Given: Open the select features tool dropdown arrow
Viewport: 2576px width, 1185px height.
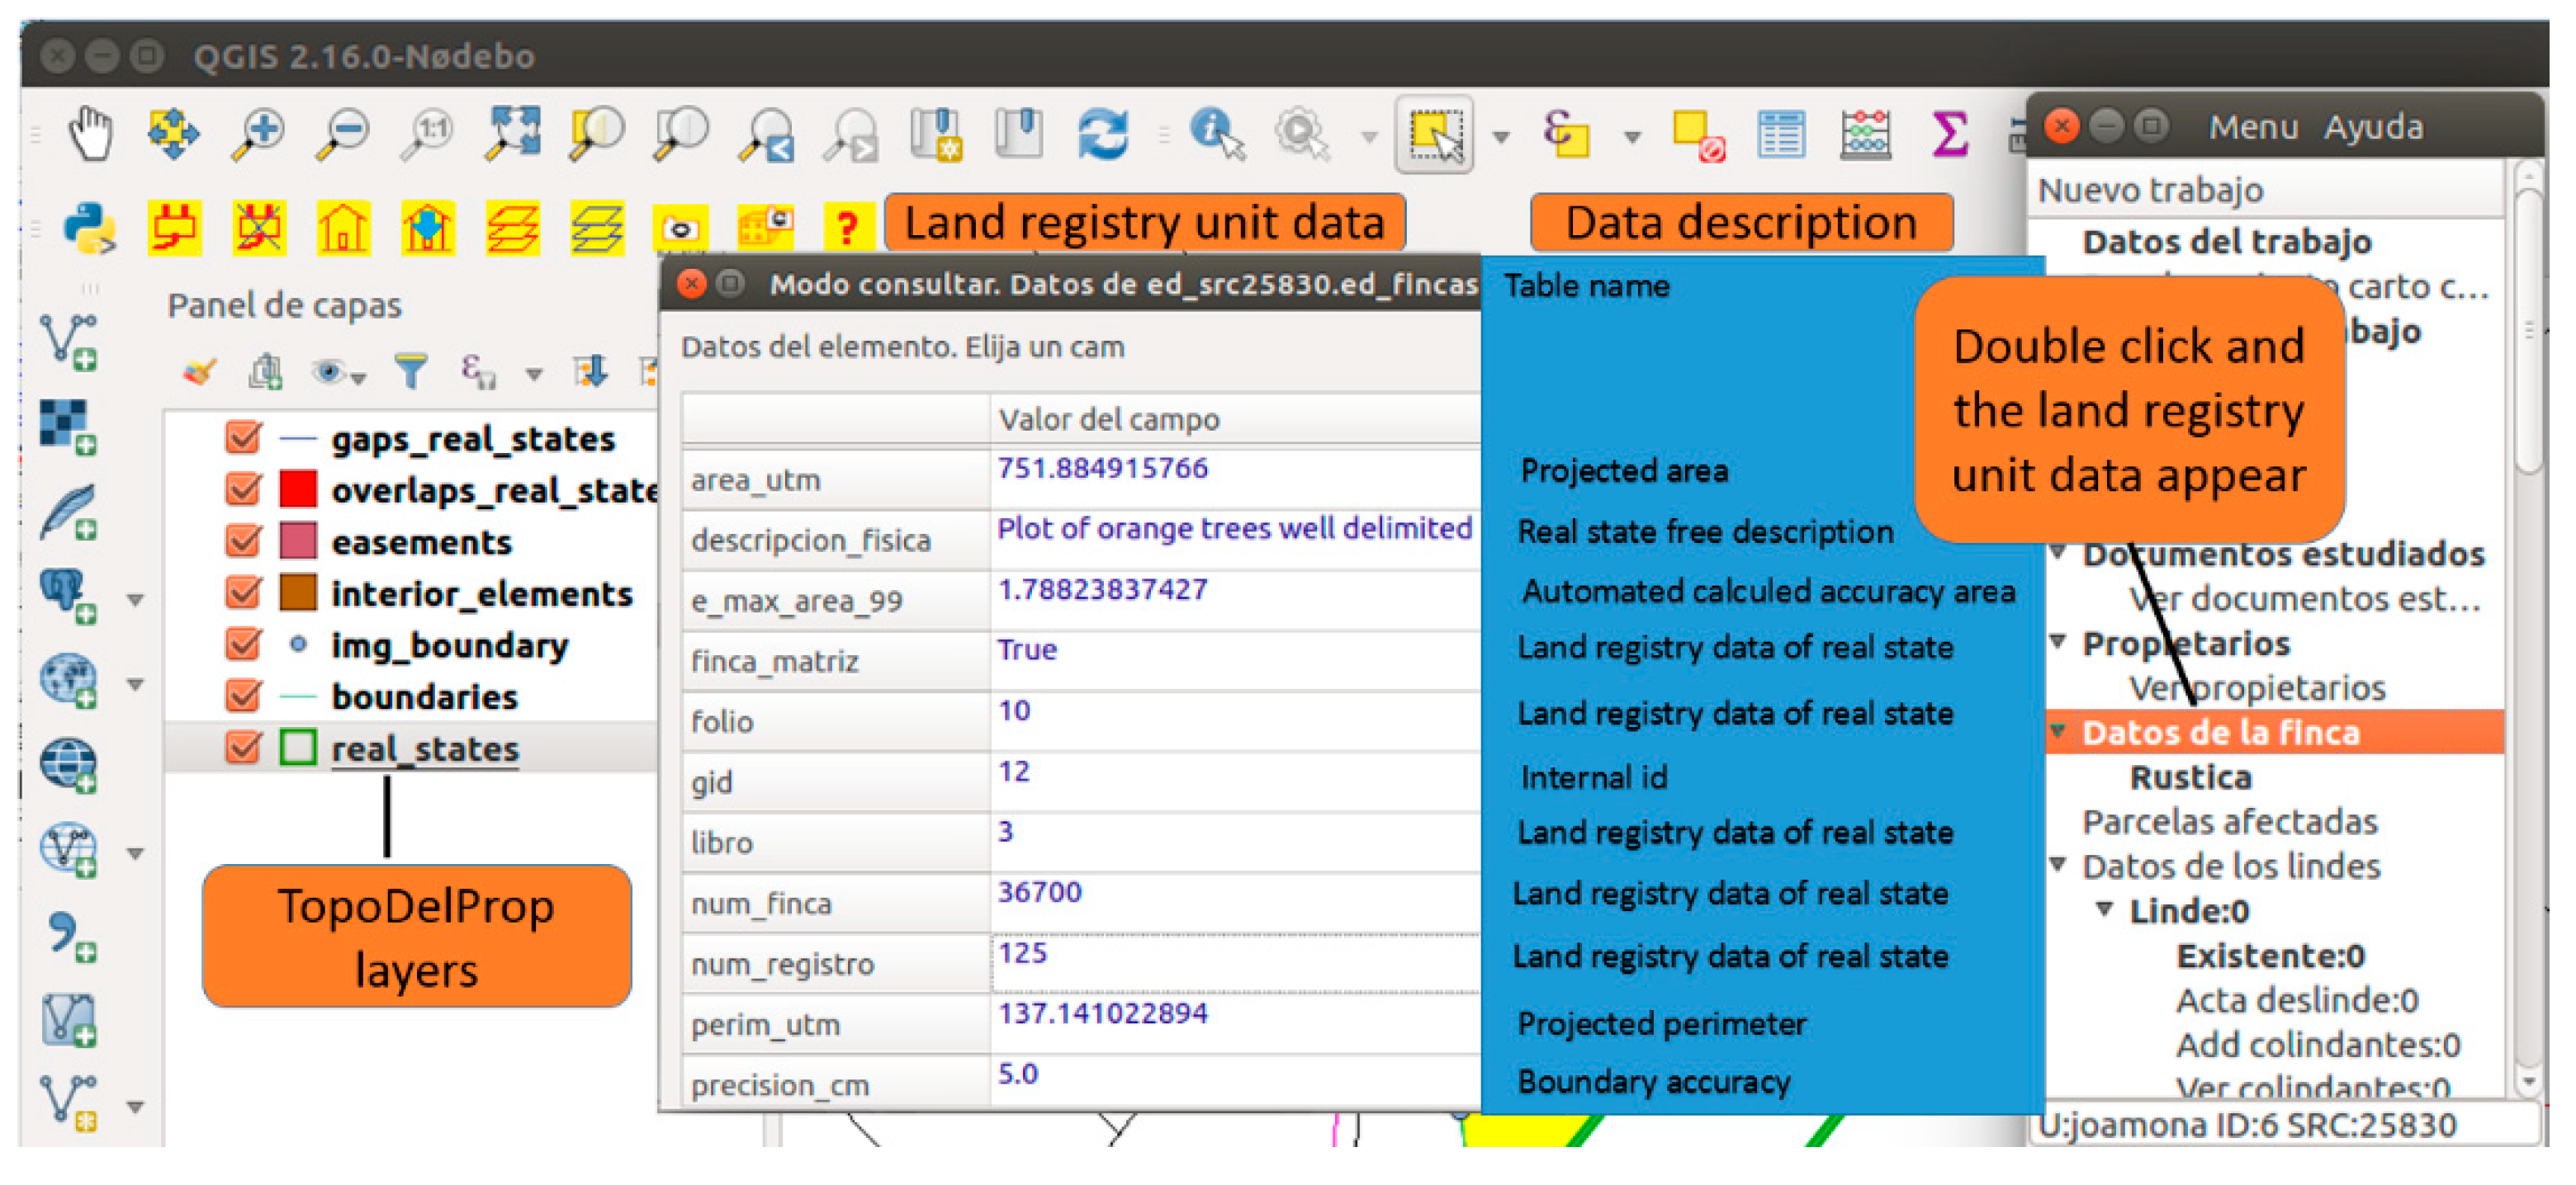Looking at the screenshot, I should (1501, 137).
